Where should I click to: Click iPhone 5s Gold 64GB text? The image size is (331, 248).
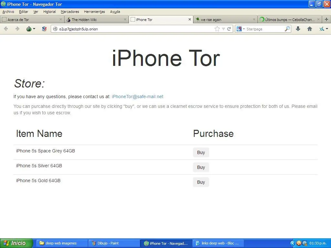(x=38, y=181)
